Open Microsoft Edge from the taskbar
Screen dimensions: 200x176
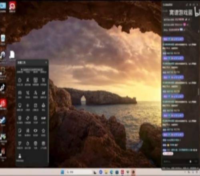112,172
